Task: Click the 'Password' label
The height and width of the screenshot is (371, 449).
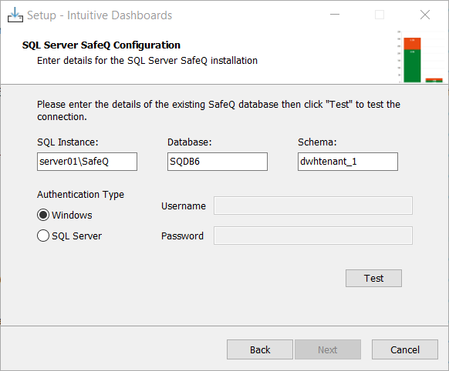Action: tap(182, 236)
